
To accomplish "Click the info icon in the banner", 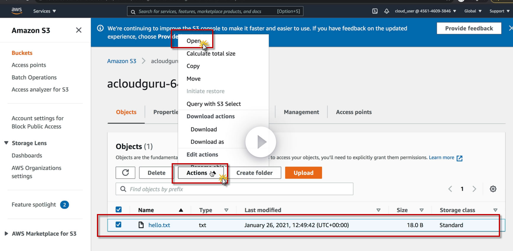I will pos(100,28).
